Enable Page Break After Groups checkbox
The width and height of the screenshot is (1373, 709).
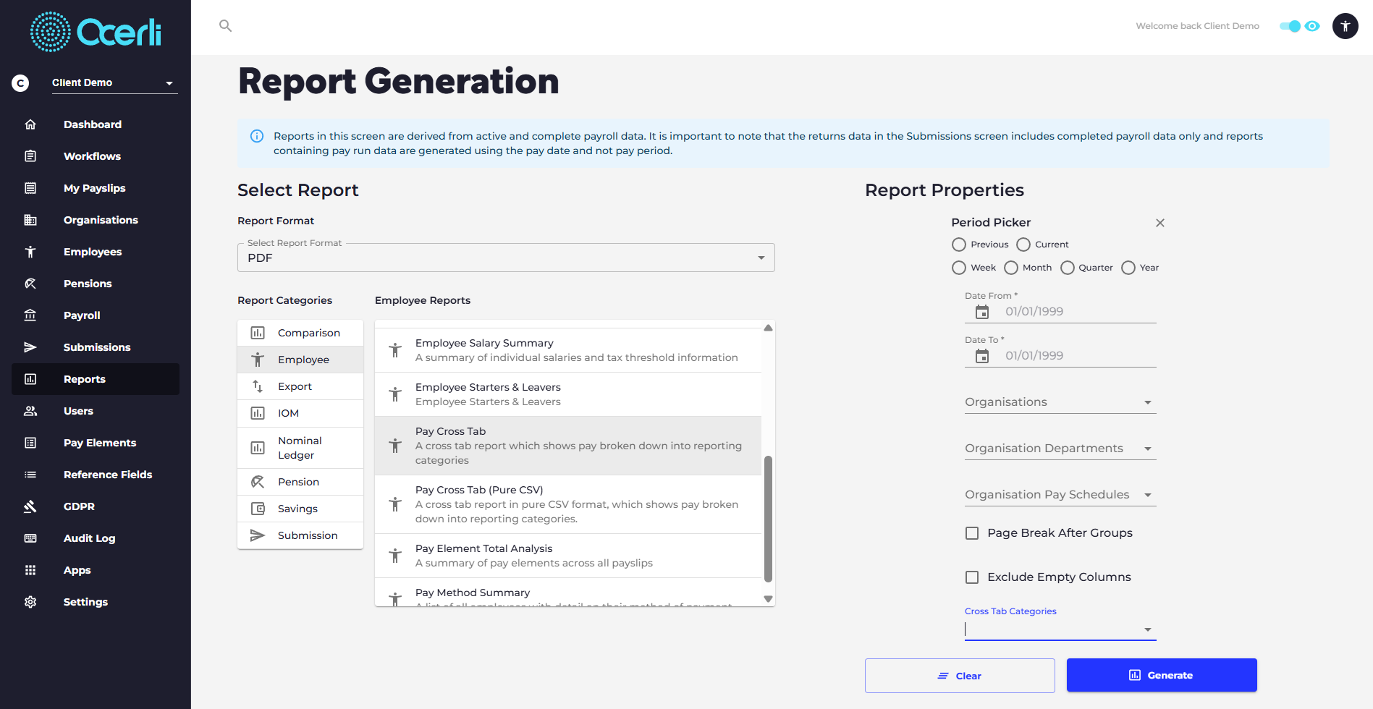point(972,533)
